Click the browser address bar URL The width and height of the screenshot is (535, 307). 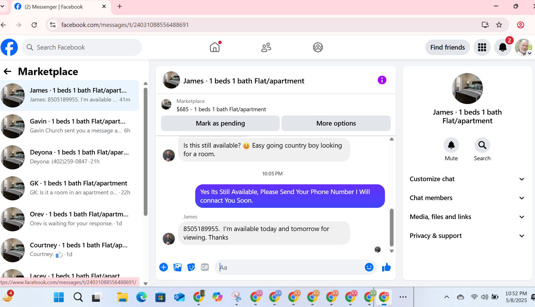pos(125,25)
